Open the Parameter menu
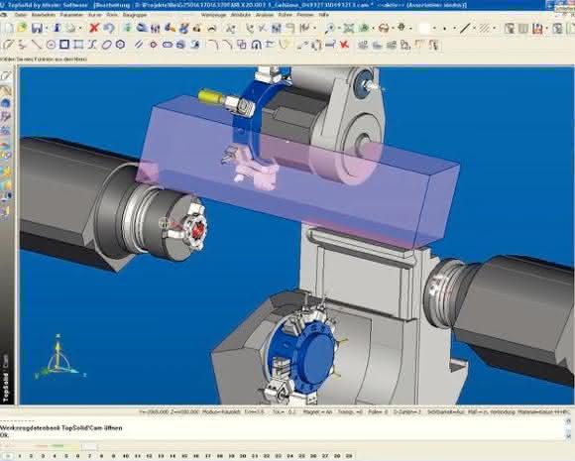Viewport: 575px width, 461px height. point(71,15)
